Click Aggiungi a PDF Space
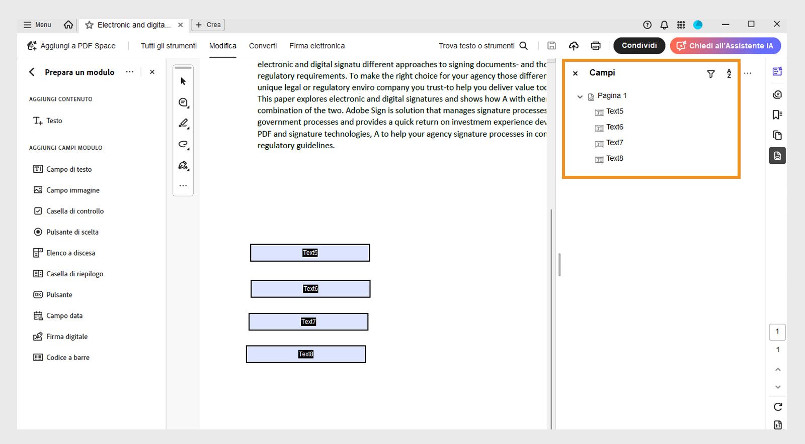 click(x=71, y=46)
